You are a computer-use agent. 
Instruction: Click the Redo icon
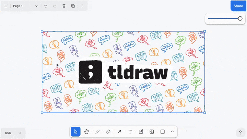pos(55,6)
